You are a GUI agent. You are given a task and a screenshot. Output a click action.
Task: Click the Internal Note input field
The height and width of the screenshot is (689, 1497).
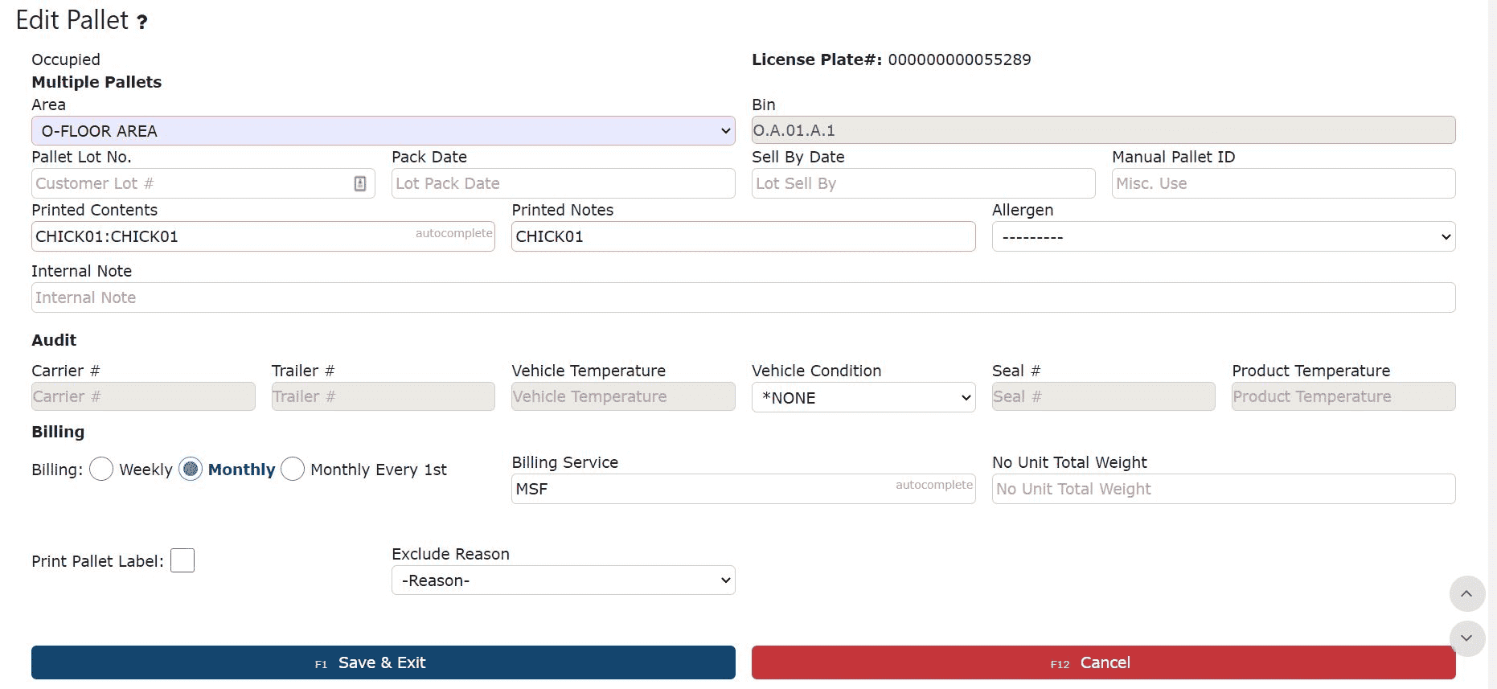click(x=743, y=297)
